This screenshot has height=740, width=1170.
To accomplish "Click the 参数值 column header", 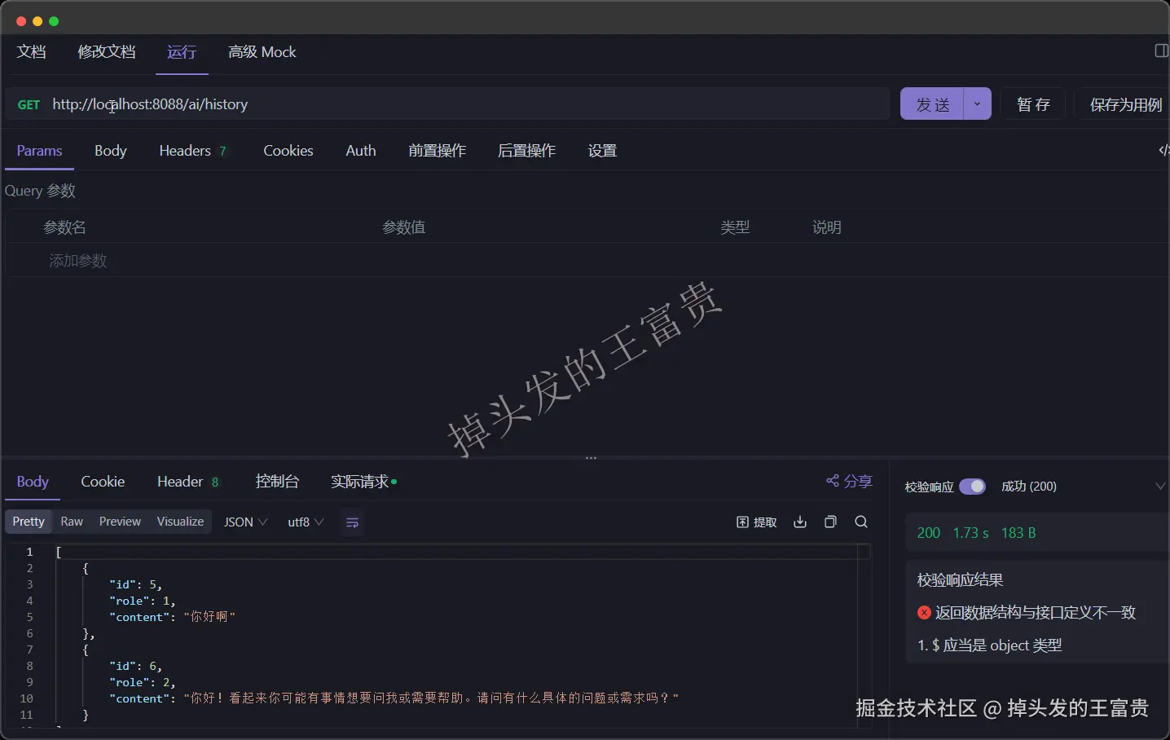I will click(x=404, y=227).
